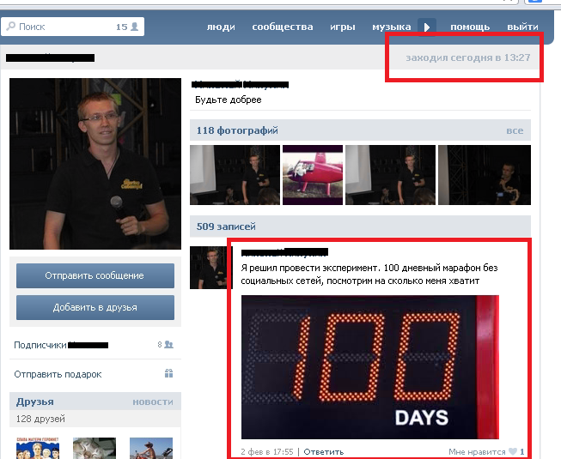Click помощь in the top bar

(470, 27)
